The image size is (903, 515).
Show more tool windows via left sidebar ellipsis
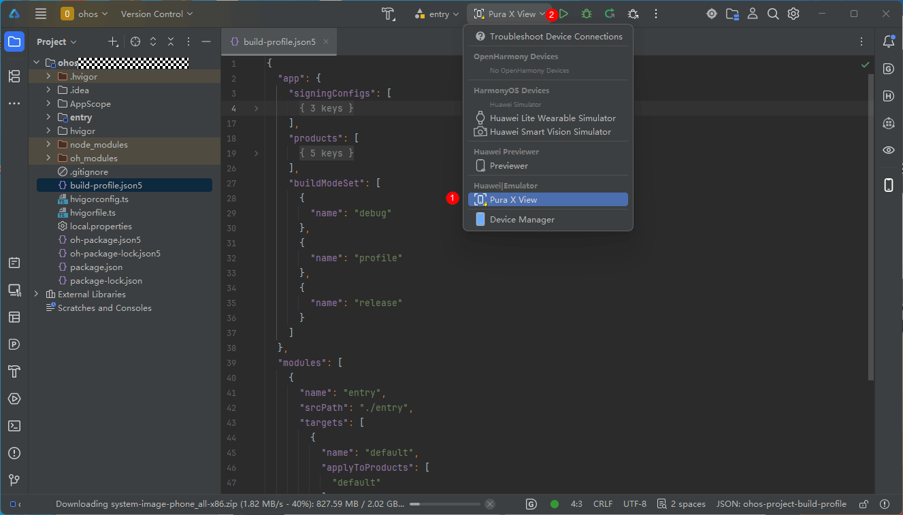click(14, 104)
